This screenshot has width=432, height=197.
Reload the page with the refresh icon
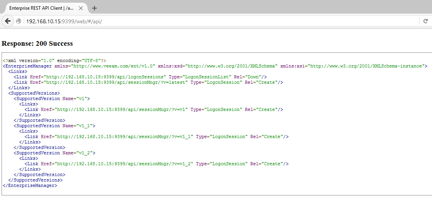(x=425, y=21)
